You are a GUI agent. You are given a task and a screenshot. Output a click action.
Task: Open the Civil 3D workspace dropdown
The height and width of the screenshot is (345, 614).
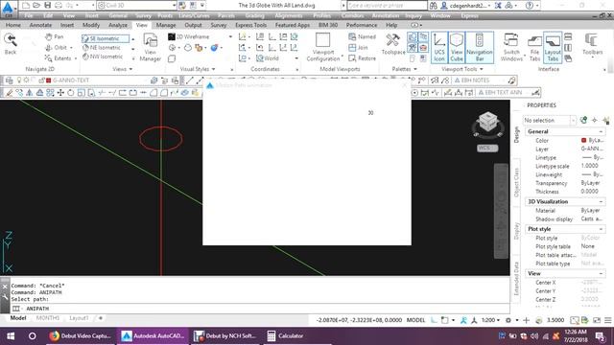pos(136,5)
